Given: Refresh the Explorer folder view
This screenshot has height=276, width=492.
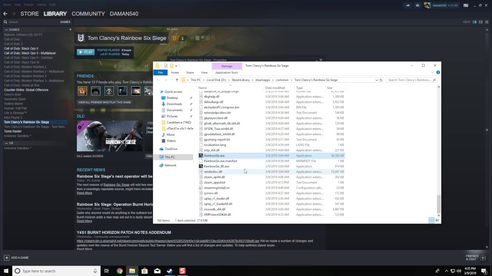Looking at the screenshot, I should [x=381, y=80].
